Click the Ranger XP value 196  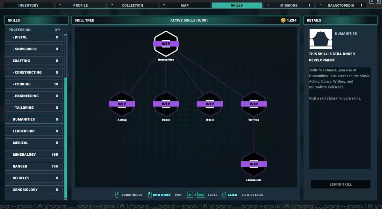tap(55, 166)
